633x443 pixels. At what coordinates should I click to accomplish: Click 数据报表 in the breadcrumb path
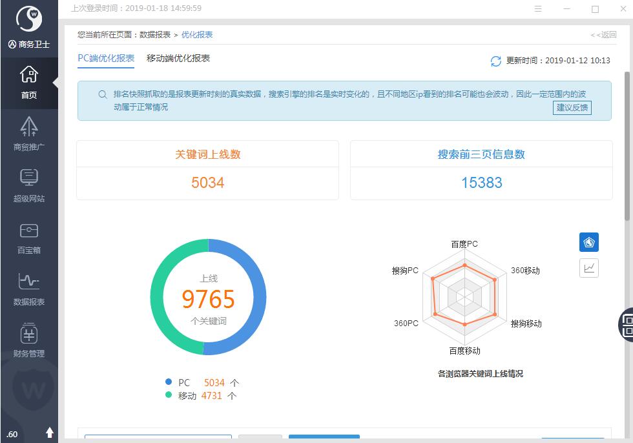click(155, 35)
